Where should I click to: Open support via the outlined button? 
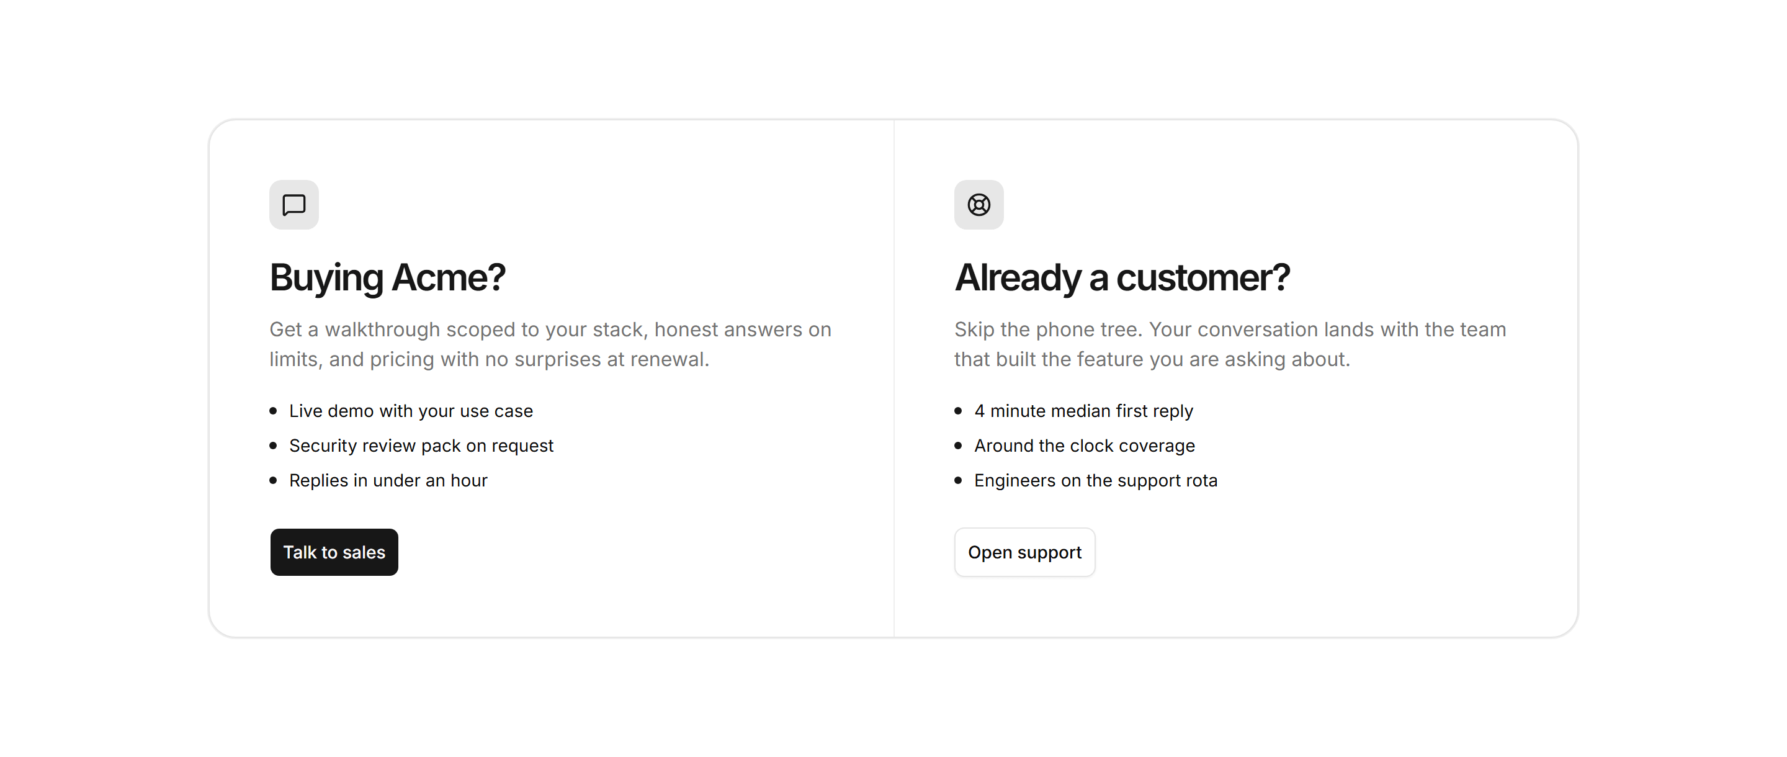click(x=1024, y=552)
